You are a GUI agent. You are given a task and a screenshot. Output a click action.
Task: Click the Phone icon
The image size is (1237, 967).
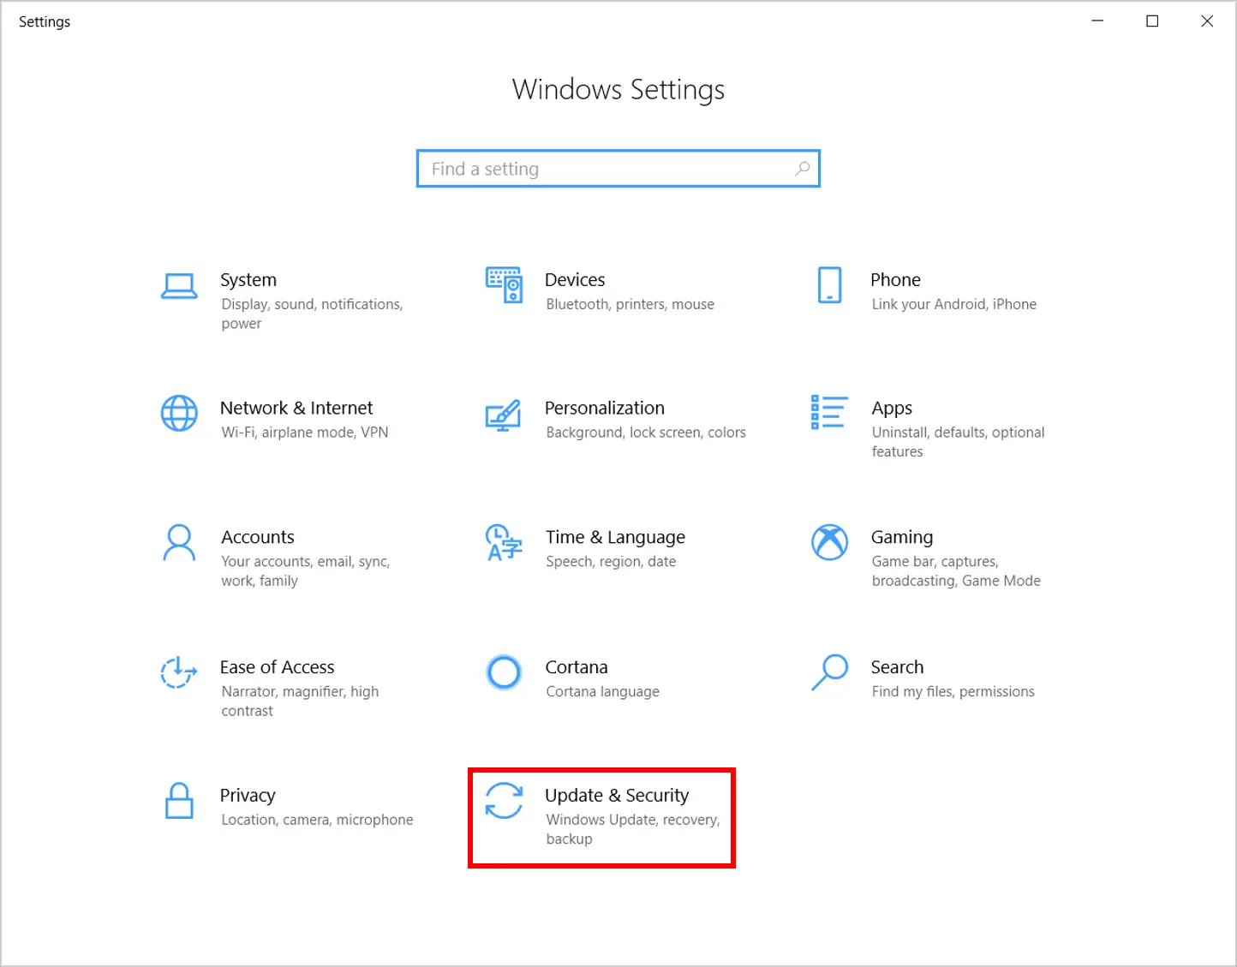click(829, 285)
